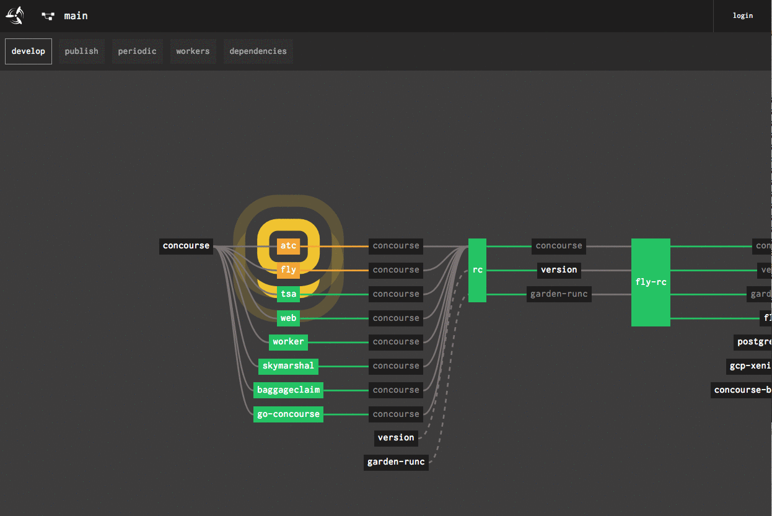Switch to the periodic group tab

137,51
